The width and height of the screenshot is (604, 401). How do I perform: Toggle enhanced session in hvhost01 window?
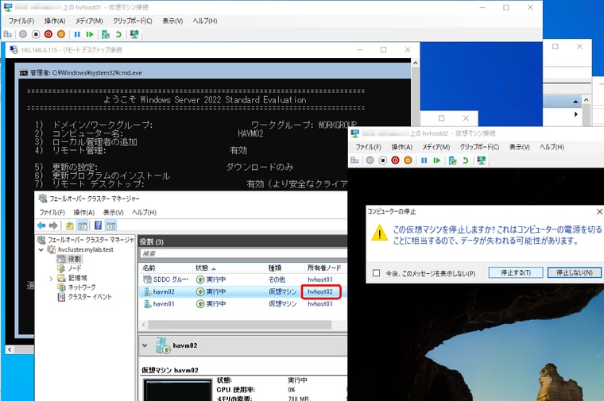pos(134,34)
